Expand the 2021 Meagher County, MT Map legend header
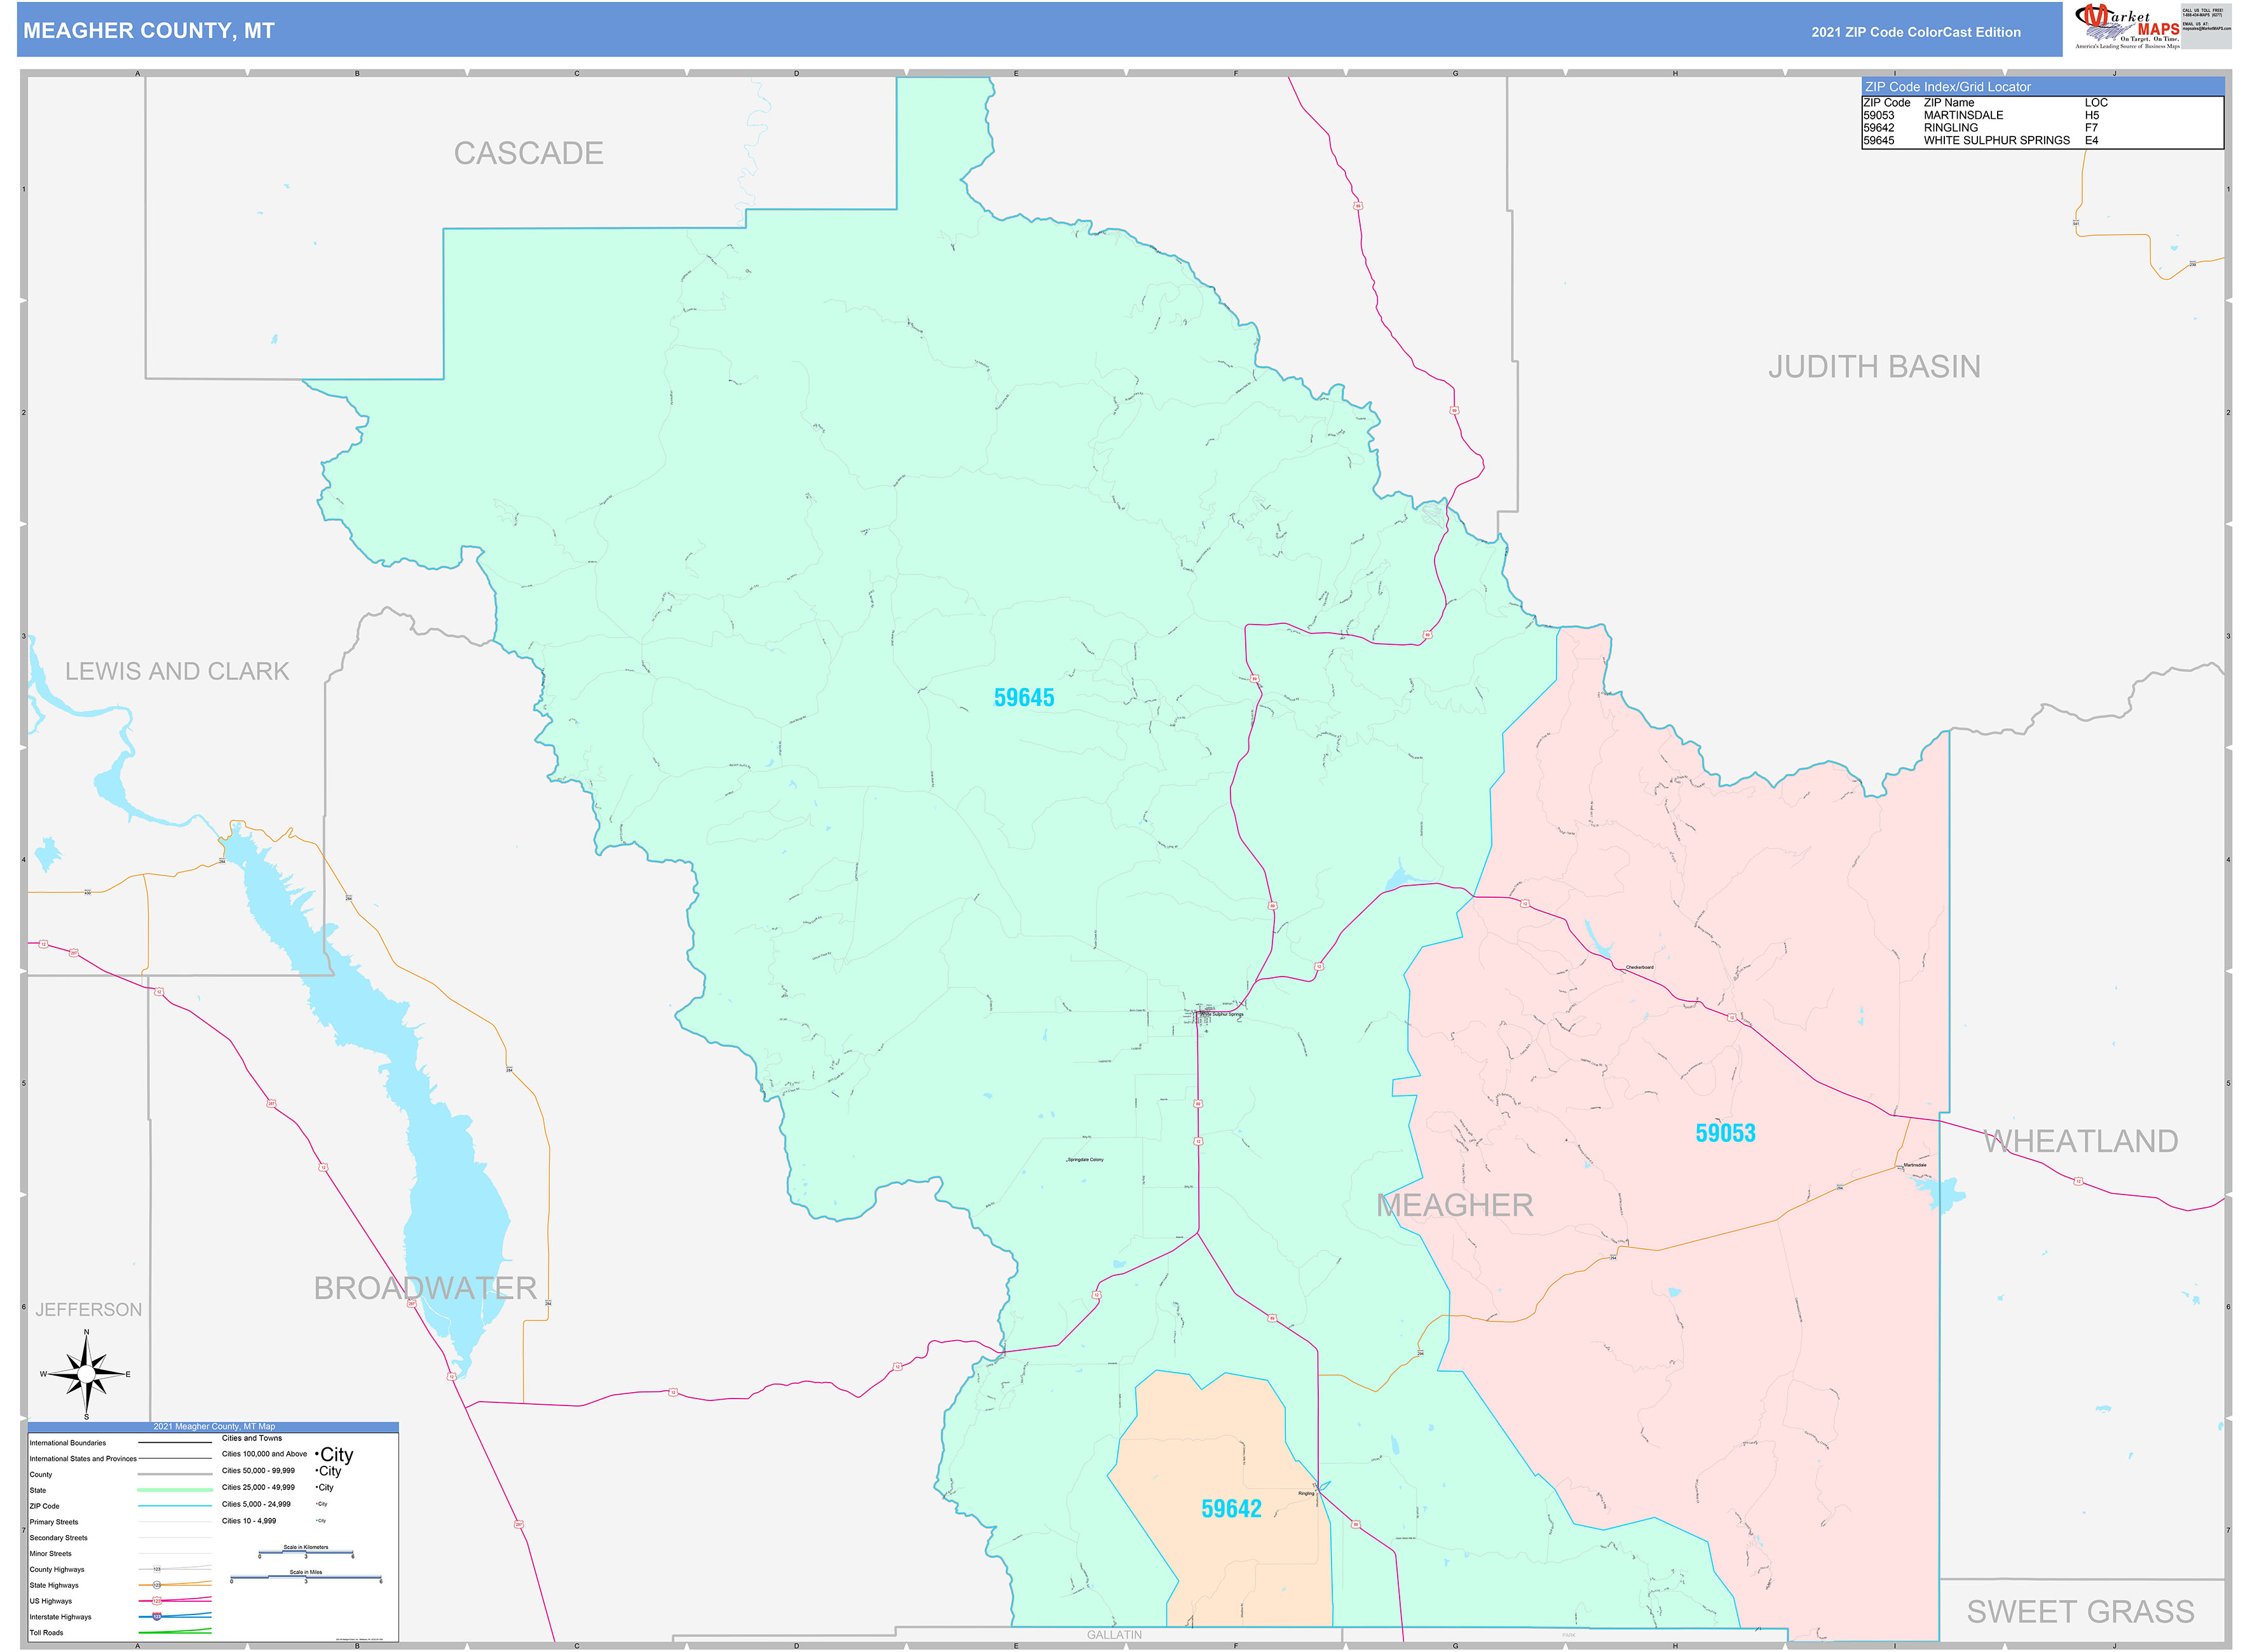 point(214,1426)
